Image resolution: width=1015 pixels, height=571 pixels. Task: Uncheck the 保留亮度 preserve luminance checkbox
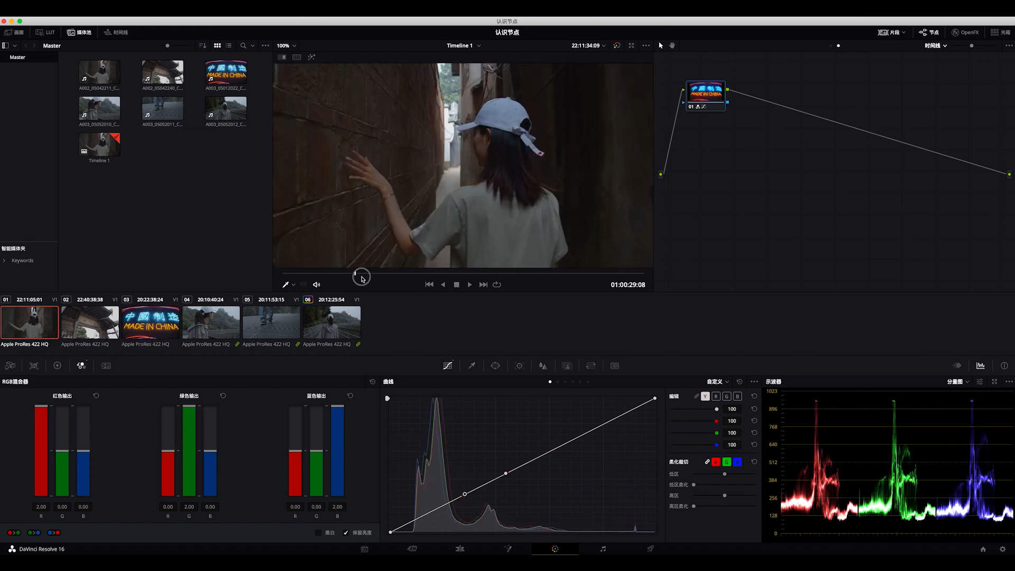tap(346, 533)
